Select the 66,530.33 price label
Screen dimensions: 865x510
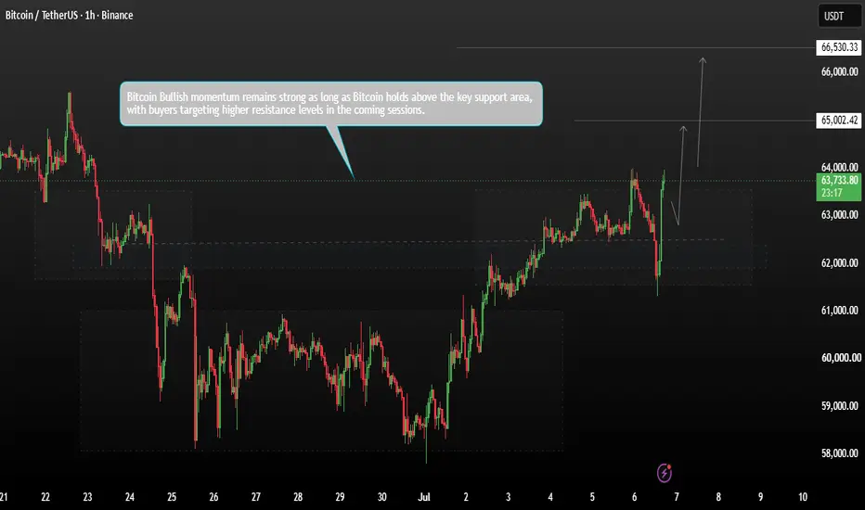(839, 47)
